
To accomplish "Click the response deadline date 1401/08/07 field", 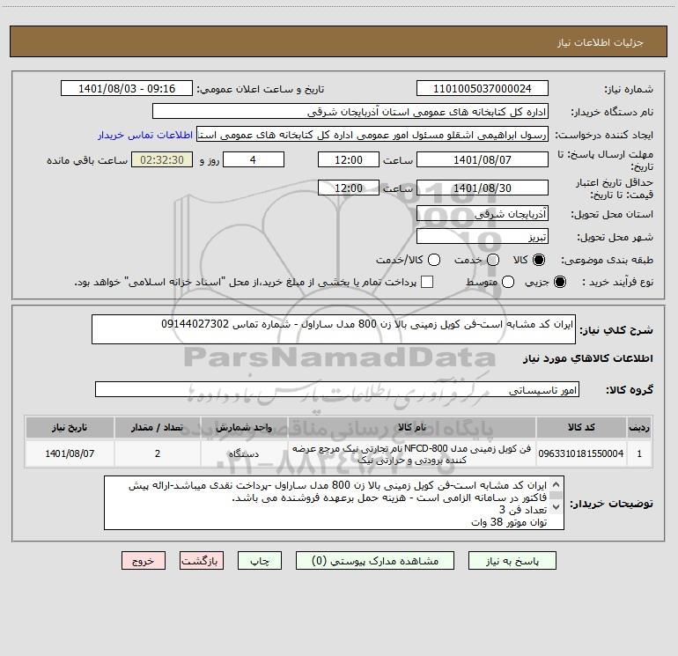I will [x=483, y=159].
